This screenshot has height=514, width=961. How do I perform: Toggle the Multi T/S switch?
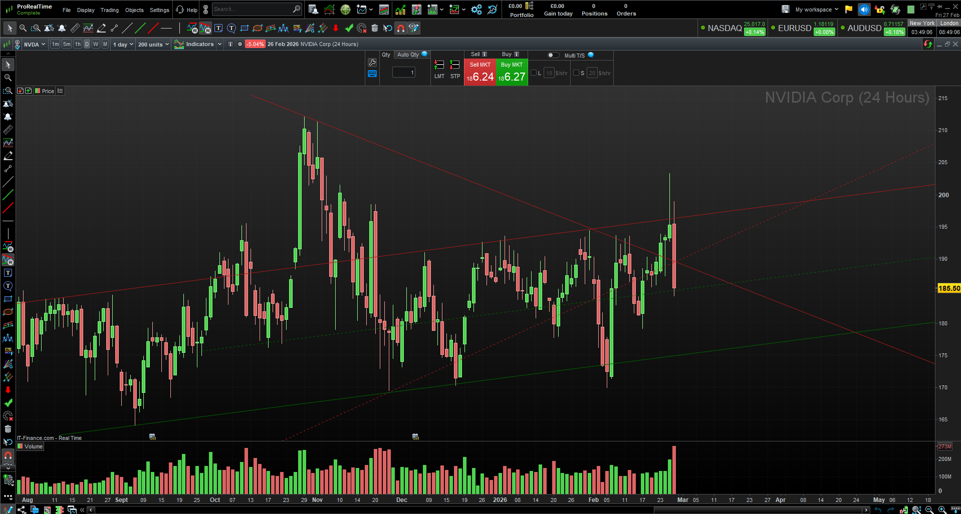coord(553,55)
